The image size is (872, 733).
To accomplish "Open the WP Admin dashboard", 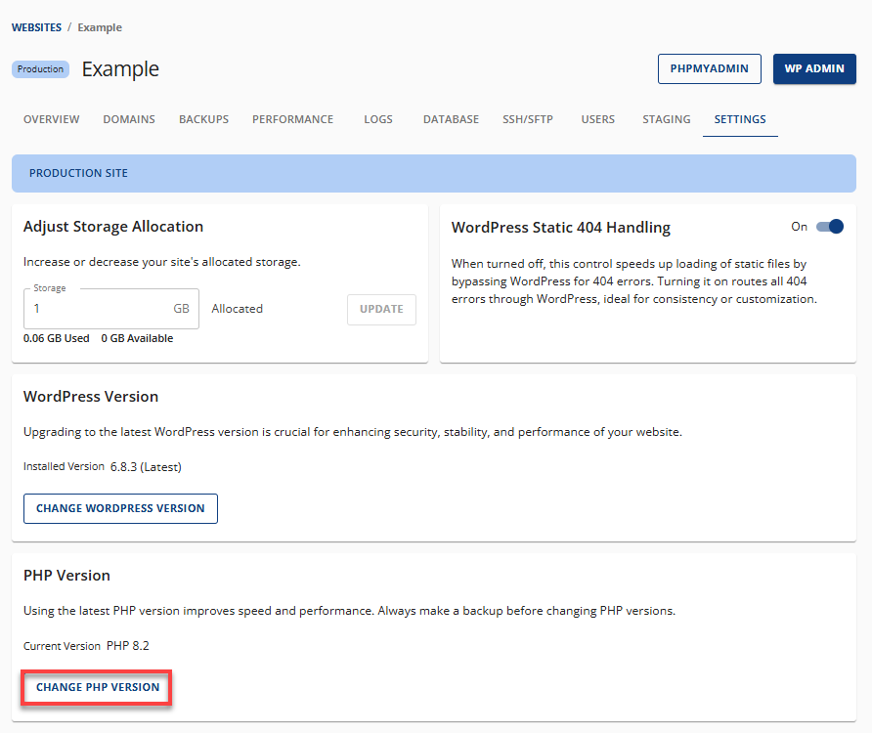I will point(814,68).
